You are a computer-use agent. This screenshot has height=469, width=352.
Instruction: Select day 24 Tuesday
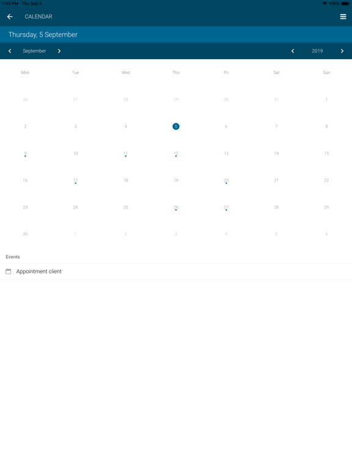pyautogui.click(x=75, y=207)
